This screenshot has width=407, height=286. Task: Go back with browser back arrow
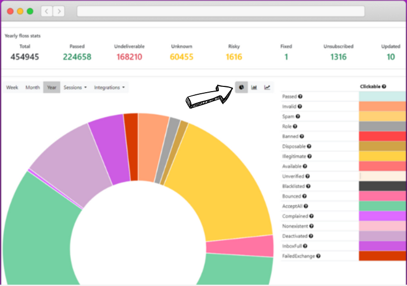[47, 11]
